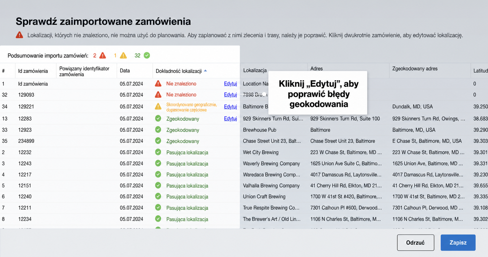The width and height of the screenshot is (488, 257).
Task: Click green check icon in order 12234 row
Action: coord(158,219)
